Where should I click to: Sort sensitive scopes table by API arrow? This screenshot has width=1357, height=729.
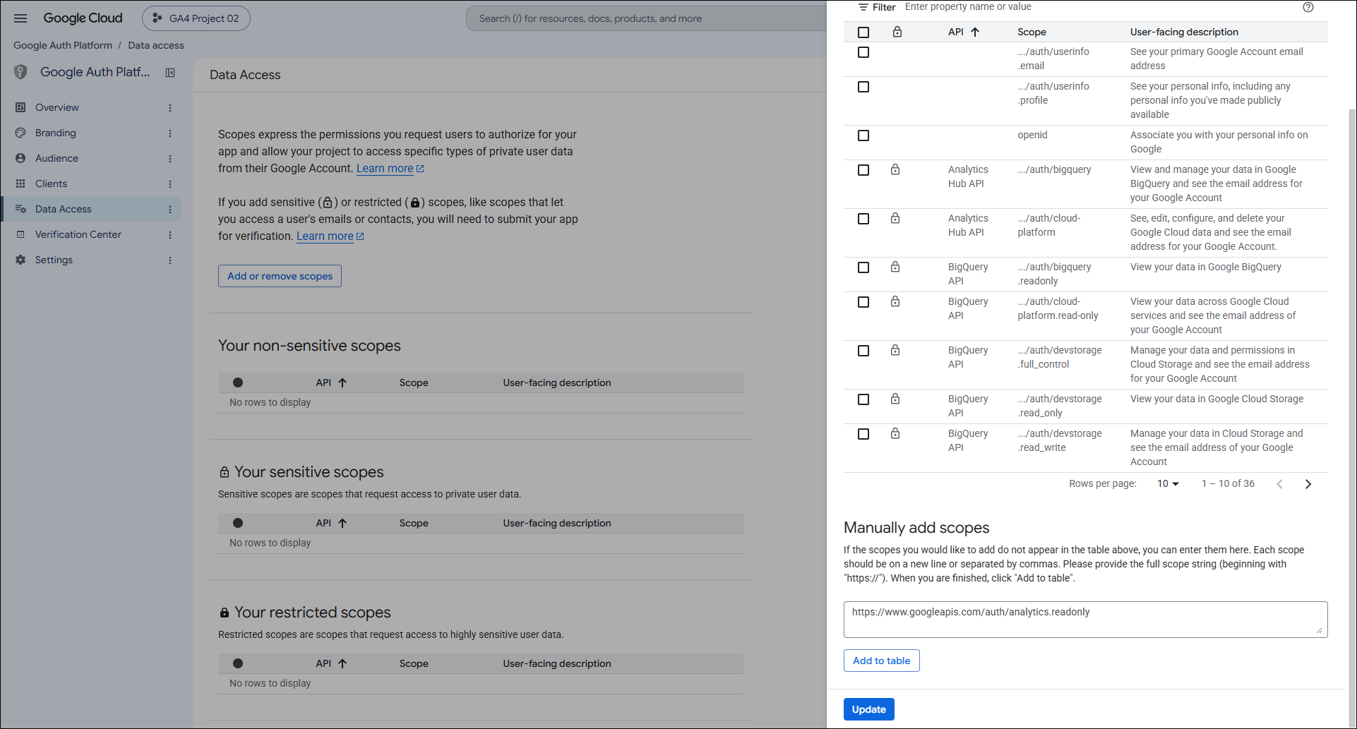[x=342, y=523]
